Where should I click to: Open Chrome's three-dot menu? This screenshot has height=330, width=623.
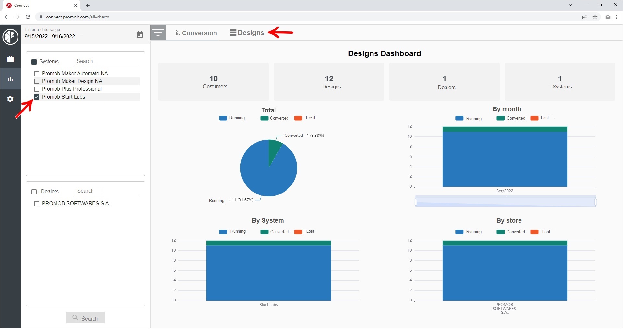click(616, 17)
